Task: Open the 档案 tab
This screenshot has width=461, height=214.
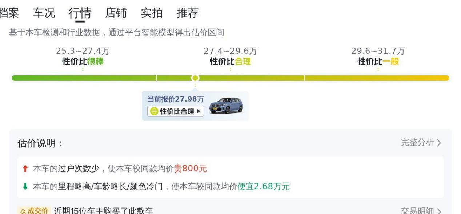Action: click(x=9, y=13)
